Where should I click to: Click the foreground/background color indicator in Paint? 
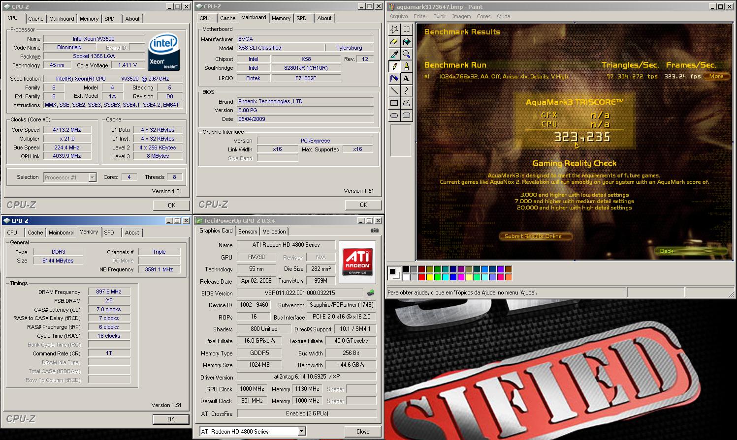[x=393, y=272]
